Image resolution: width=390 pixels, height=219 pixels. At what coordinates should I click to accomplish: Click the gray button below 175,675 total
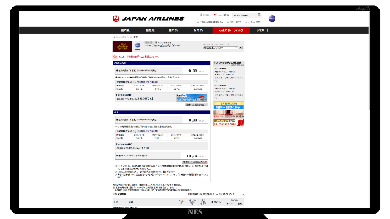click(x=195, y=162)
